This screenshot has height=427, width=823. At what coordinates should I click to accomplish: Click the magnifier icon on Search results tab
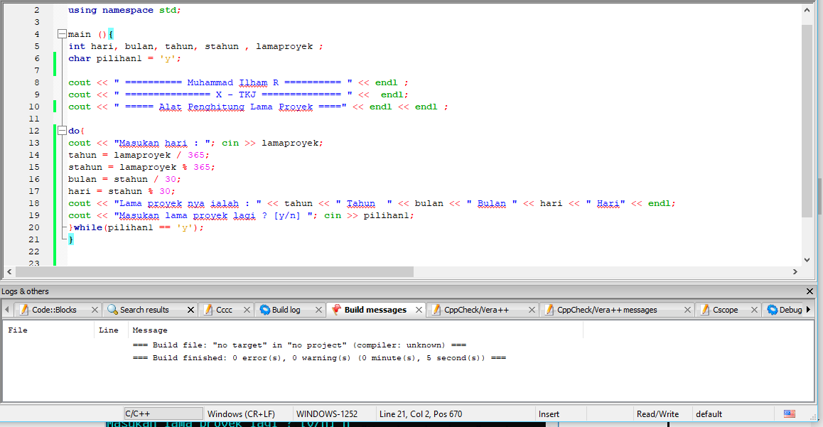pyautogui.click(x=112, y=310)
